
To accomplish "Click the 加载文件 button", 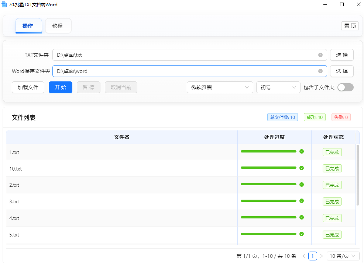I will pyautogui.click(x=28, y=87).
